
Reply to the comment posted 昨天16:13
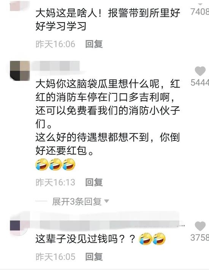[94, 182]
